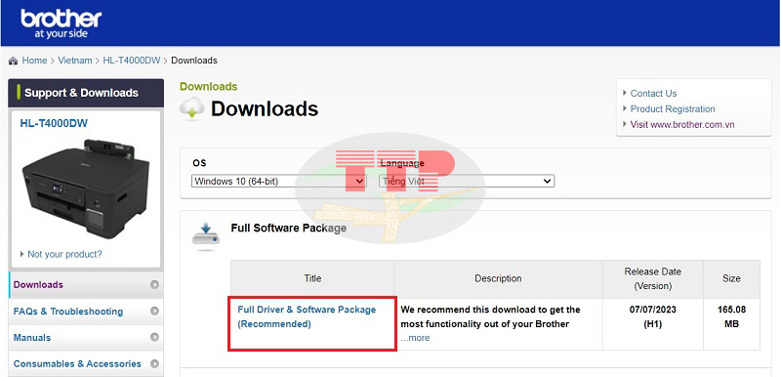Click the cloud download icon beside Downloads
The image size is (781, 377).
pyautogui.click(x=192, y=108)
